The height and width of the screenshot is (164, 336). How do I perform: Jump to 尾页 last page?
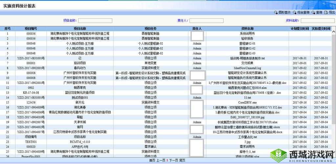[x=182, y=160]
